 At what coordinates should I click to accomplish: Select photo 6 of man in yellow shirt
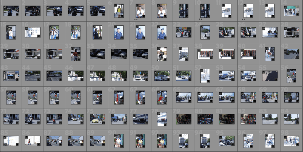coord(119,11)
